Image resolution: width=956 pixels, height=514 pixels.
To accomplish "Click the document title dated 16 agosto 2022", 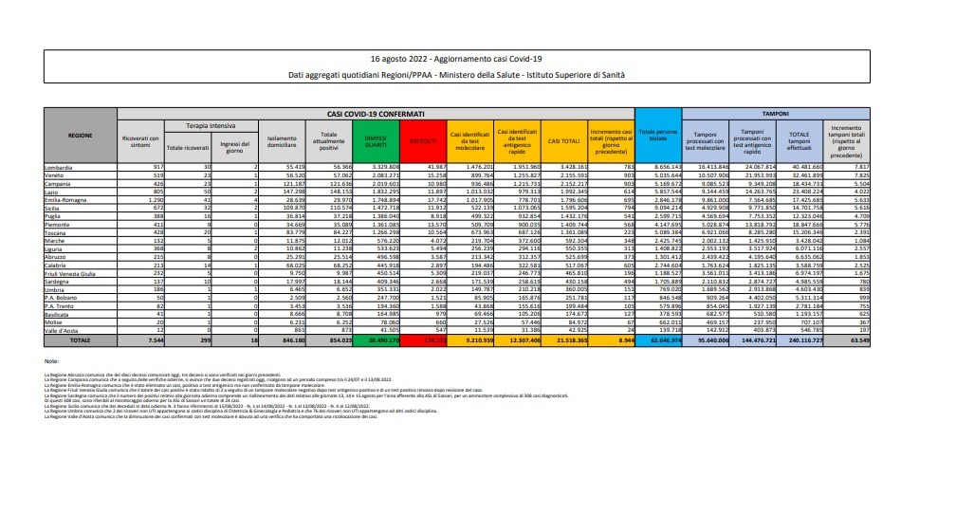I will point(477,58).
